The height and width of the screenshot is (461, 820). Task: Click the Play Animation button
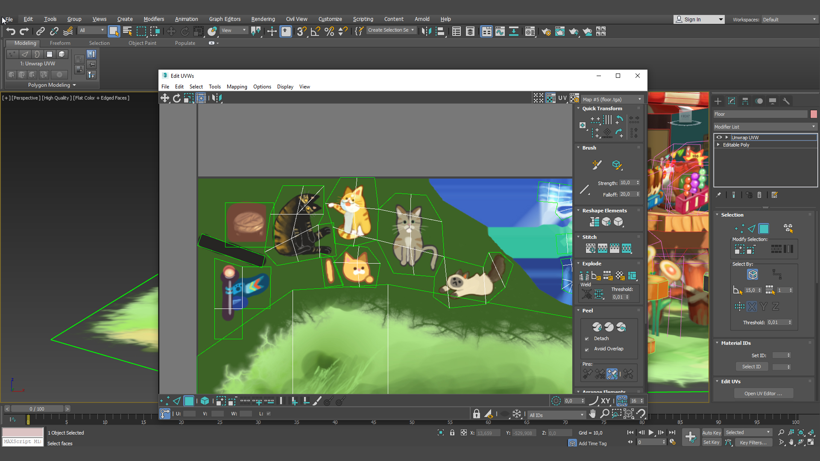[651, 432]
